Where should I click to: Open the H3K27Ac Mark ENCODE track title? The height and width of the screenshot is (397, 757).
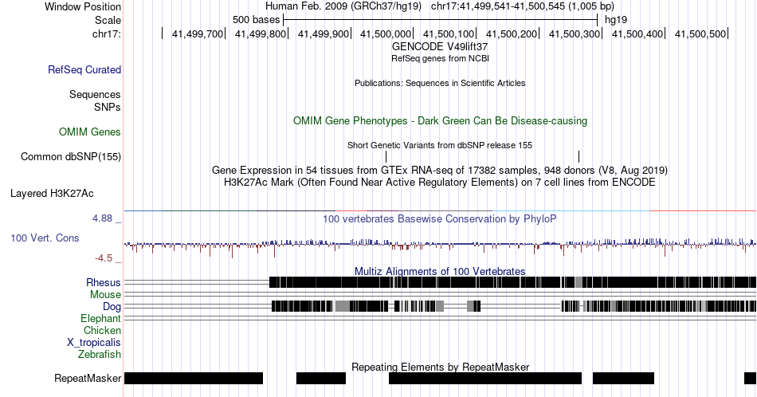pos(440,182)
